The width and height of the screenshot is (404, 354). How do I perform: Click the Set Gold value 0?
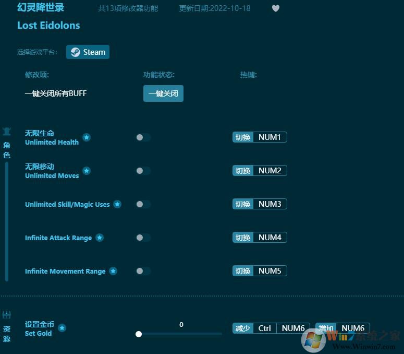(x=181, y=325)
